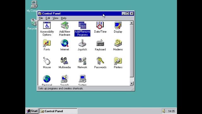
Task: Open the Display settings icon
Action: [118, 25]
